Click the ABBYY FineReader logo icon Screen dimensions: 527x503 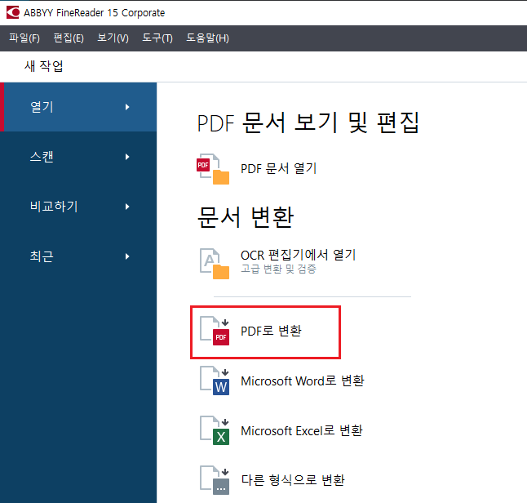pyautogui.click(x=13, y=12)
